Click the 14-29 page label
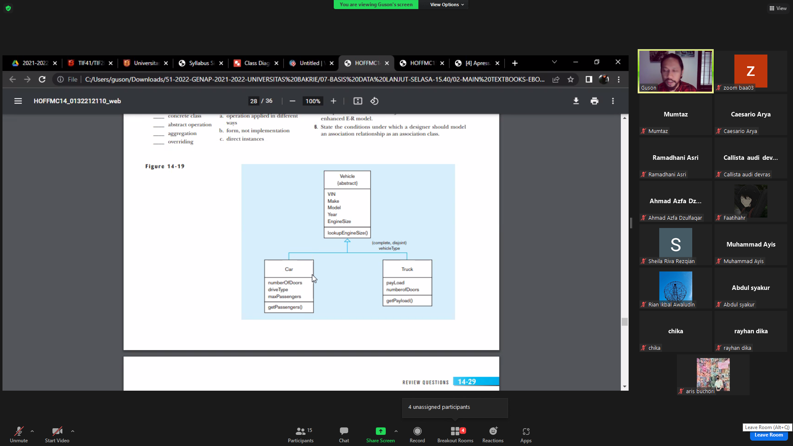 click(467, 382)
